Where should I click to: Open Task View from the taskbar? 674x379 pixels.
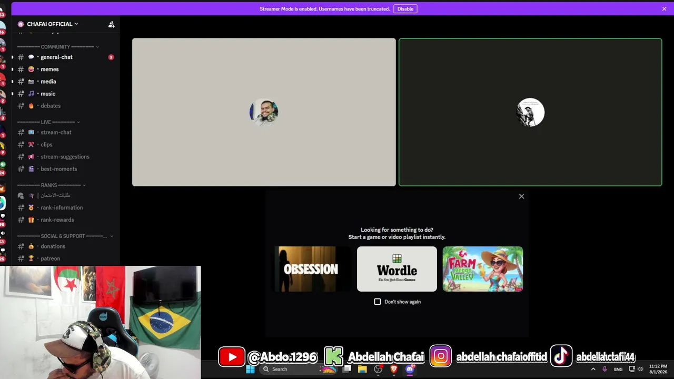tap(347, 369)
